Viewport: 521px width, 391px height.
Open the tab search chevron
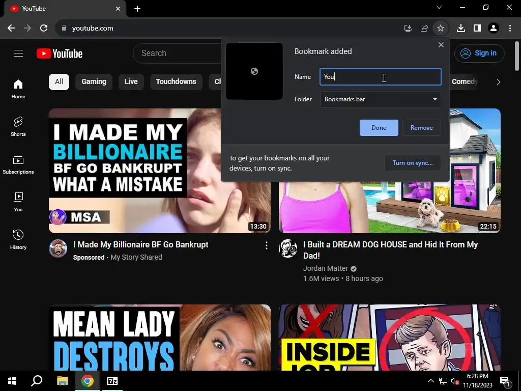[439, 7]
